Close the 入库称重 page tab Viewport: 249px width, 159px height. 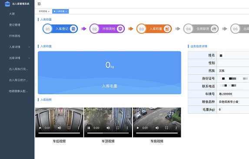pos(66,11)
